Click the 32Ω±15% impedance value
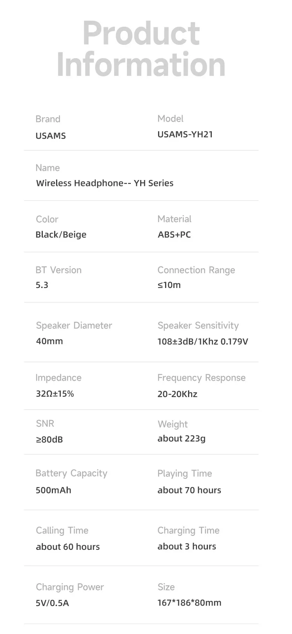This screenshot has width=292, height=634. [x=55, y=394]
